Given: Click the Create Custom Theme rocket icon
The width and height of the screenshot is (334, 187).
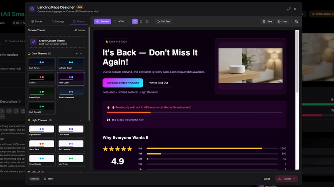Looking at the screenshot, I should 33,42.
